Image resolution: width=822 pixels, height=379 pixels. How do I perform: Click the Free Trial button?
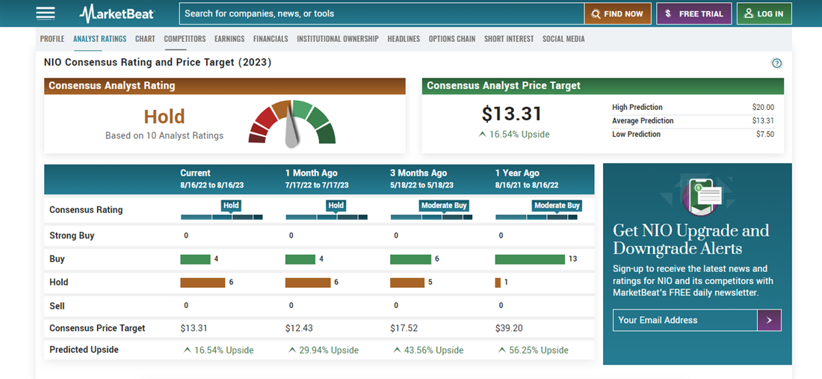[694, 13]
